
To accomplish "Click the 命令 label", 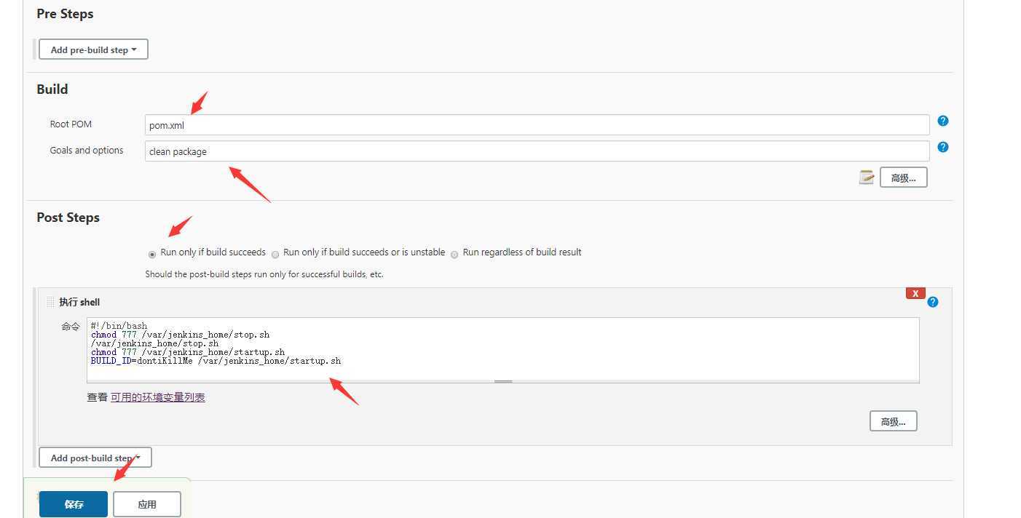I will 71,327.
